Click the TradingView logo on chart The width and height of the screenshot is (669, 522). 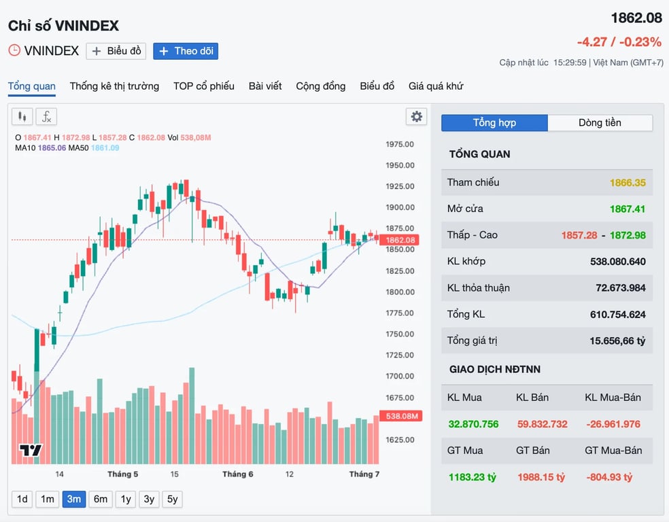coord(31,450)
